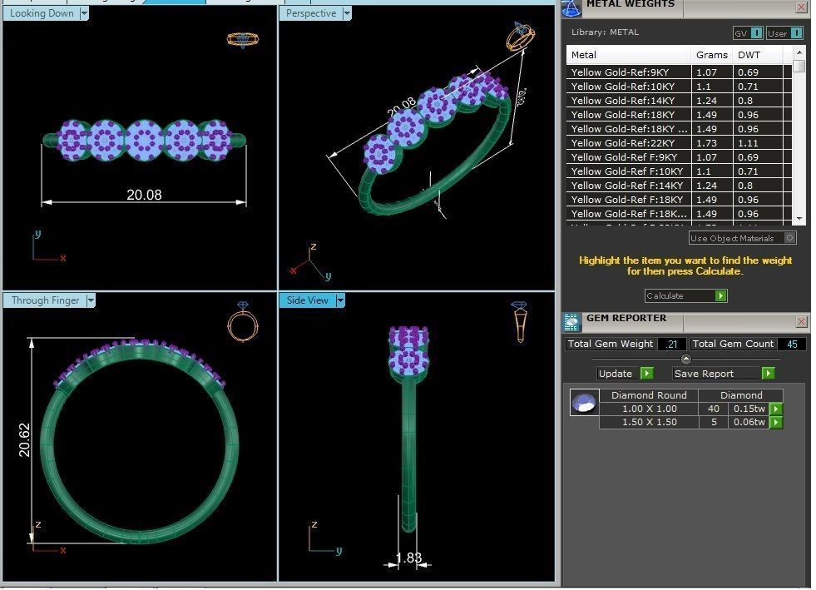816x590 pixels.
Task: Select the Yellow Gold-Ref:14KY metal row
Action: tap(630, 101)
